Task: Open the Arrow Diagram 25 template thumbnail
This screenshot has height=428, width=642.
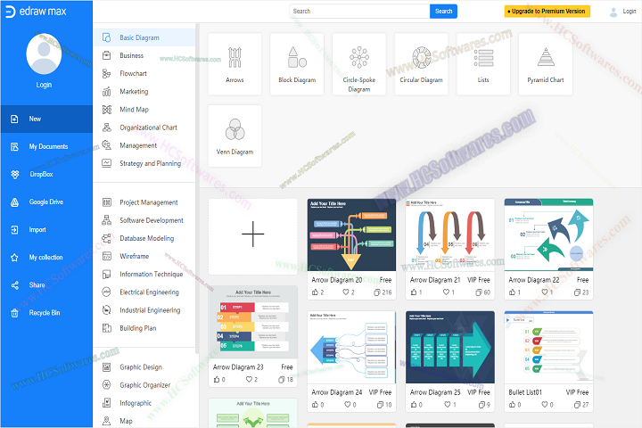Action: point(450,348)
